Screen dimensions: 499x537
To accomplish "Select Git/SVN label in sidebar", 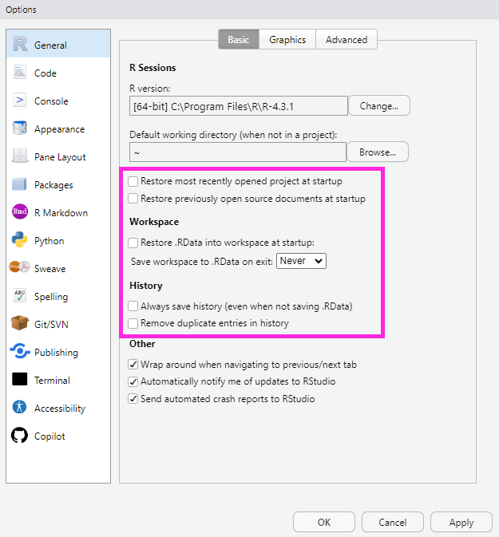I will 51,324.
